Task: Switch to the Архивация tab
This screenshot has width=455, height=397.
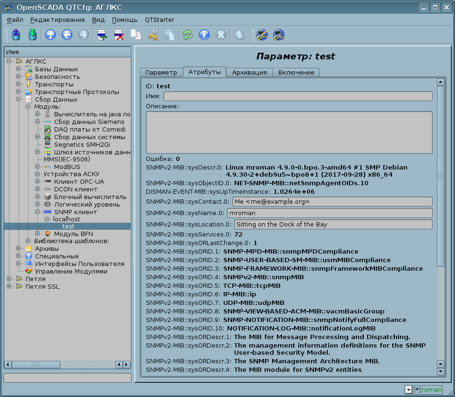Action: click(x=249, y=72)
